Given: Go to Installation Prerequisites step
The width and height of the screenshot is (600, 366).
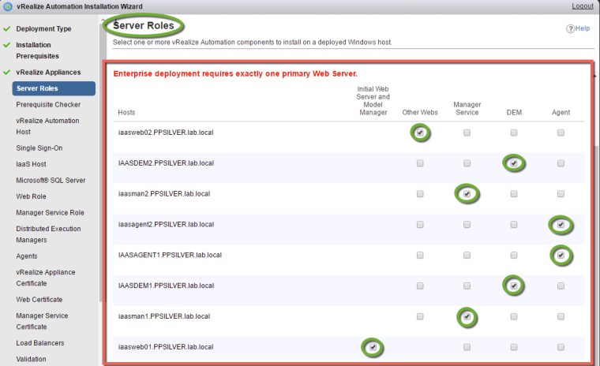Looking at the screenshot, I should pos(38,50).
